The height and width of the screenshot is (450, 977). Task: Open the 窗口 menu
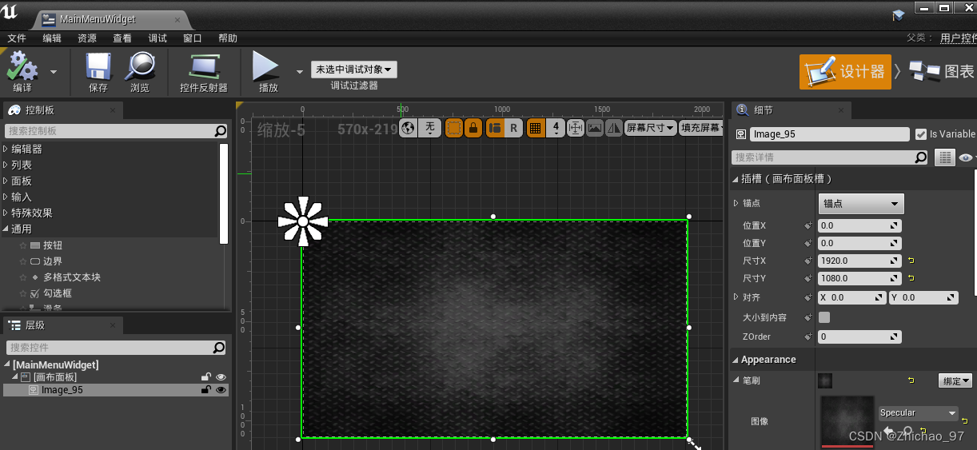click(193, 38)
